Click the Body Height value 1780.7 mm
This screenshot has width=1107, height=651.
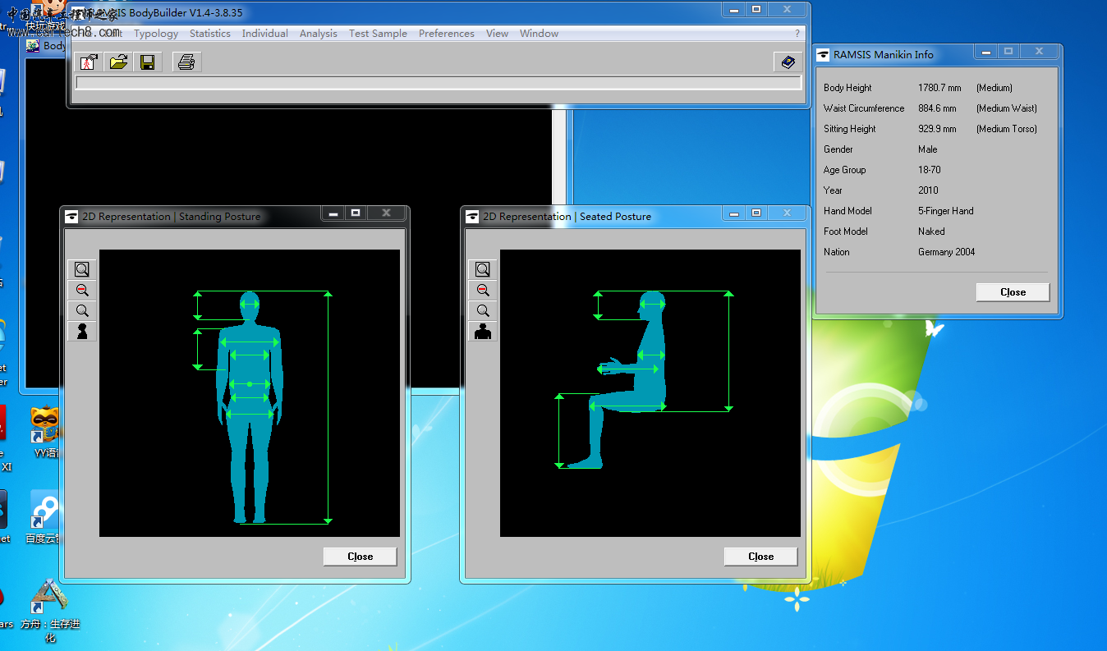tap(939, 88)
